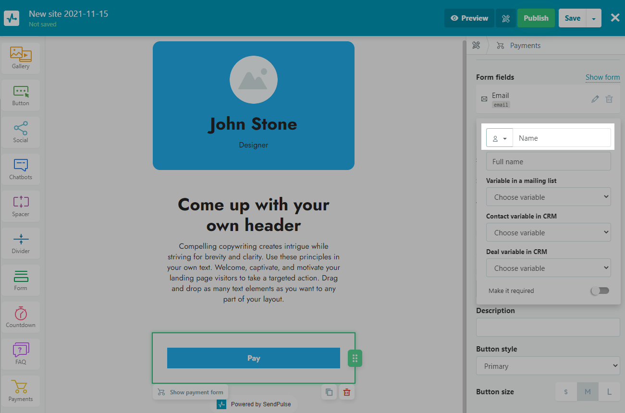Click the Description input field
Screen dimensions: 625x413
(x=548, y=328)
